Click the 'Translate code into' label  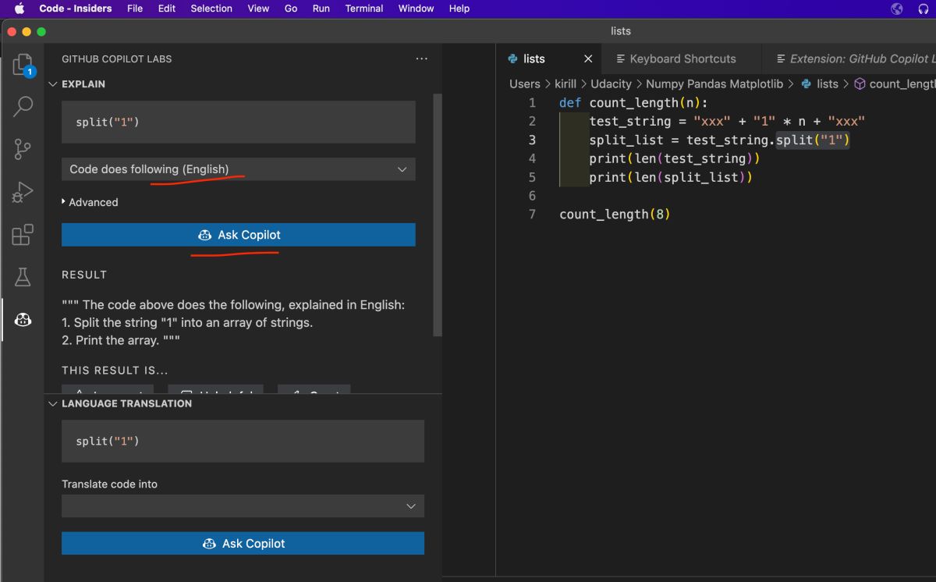point(109,484)
